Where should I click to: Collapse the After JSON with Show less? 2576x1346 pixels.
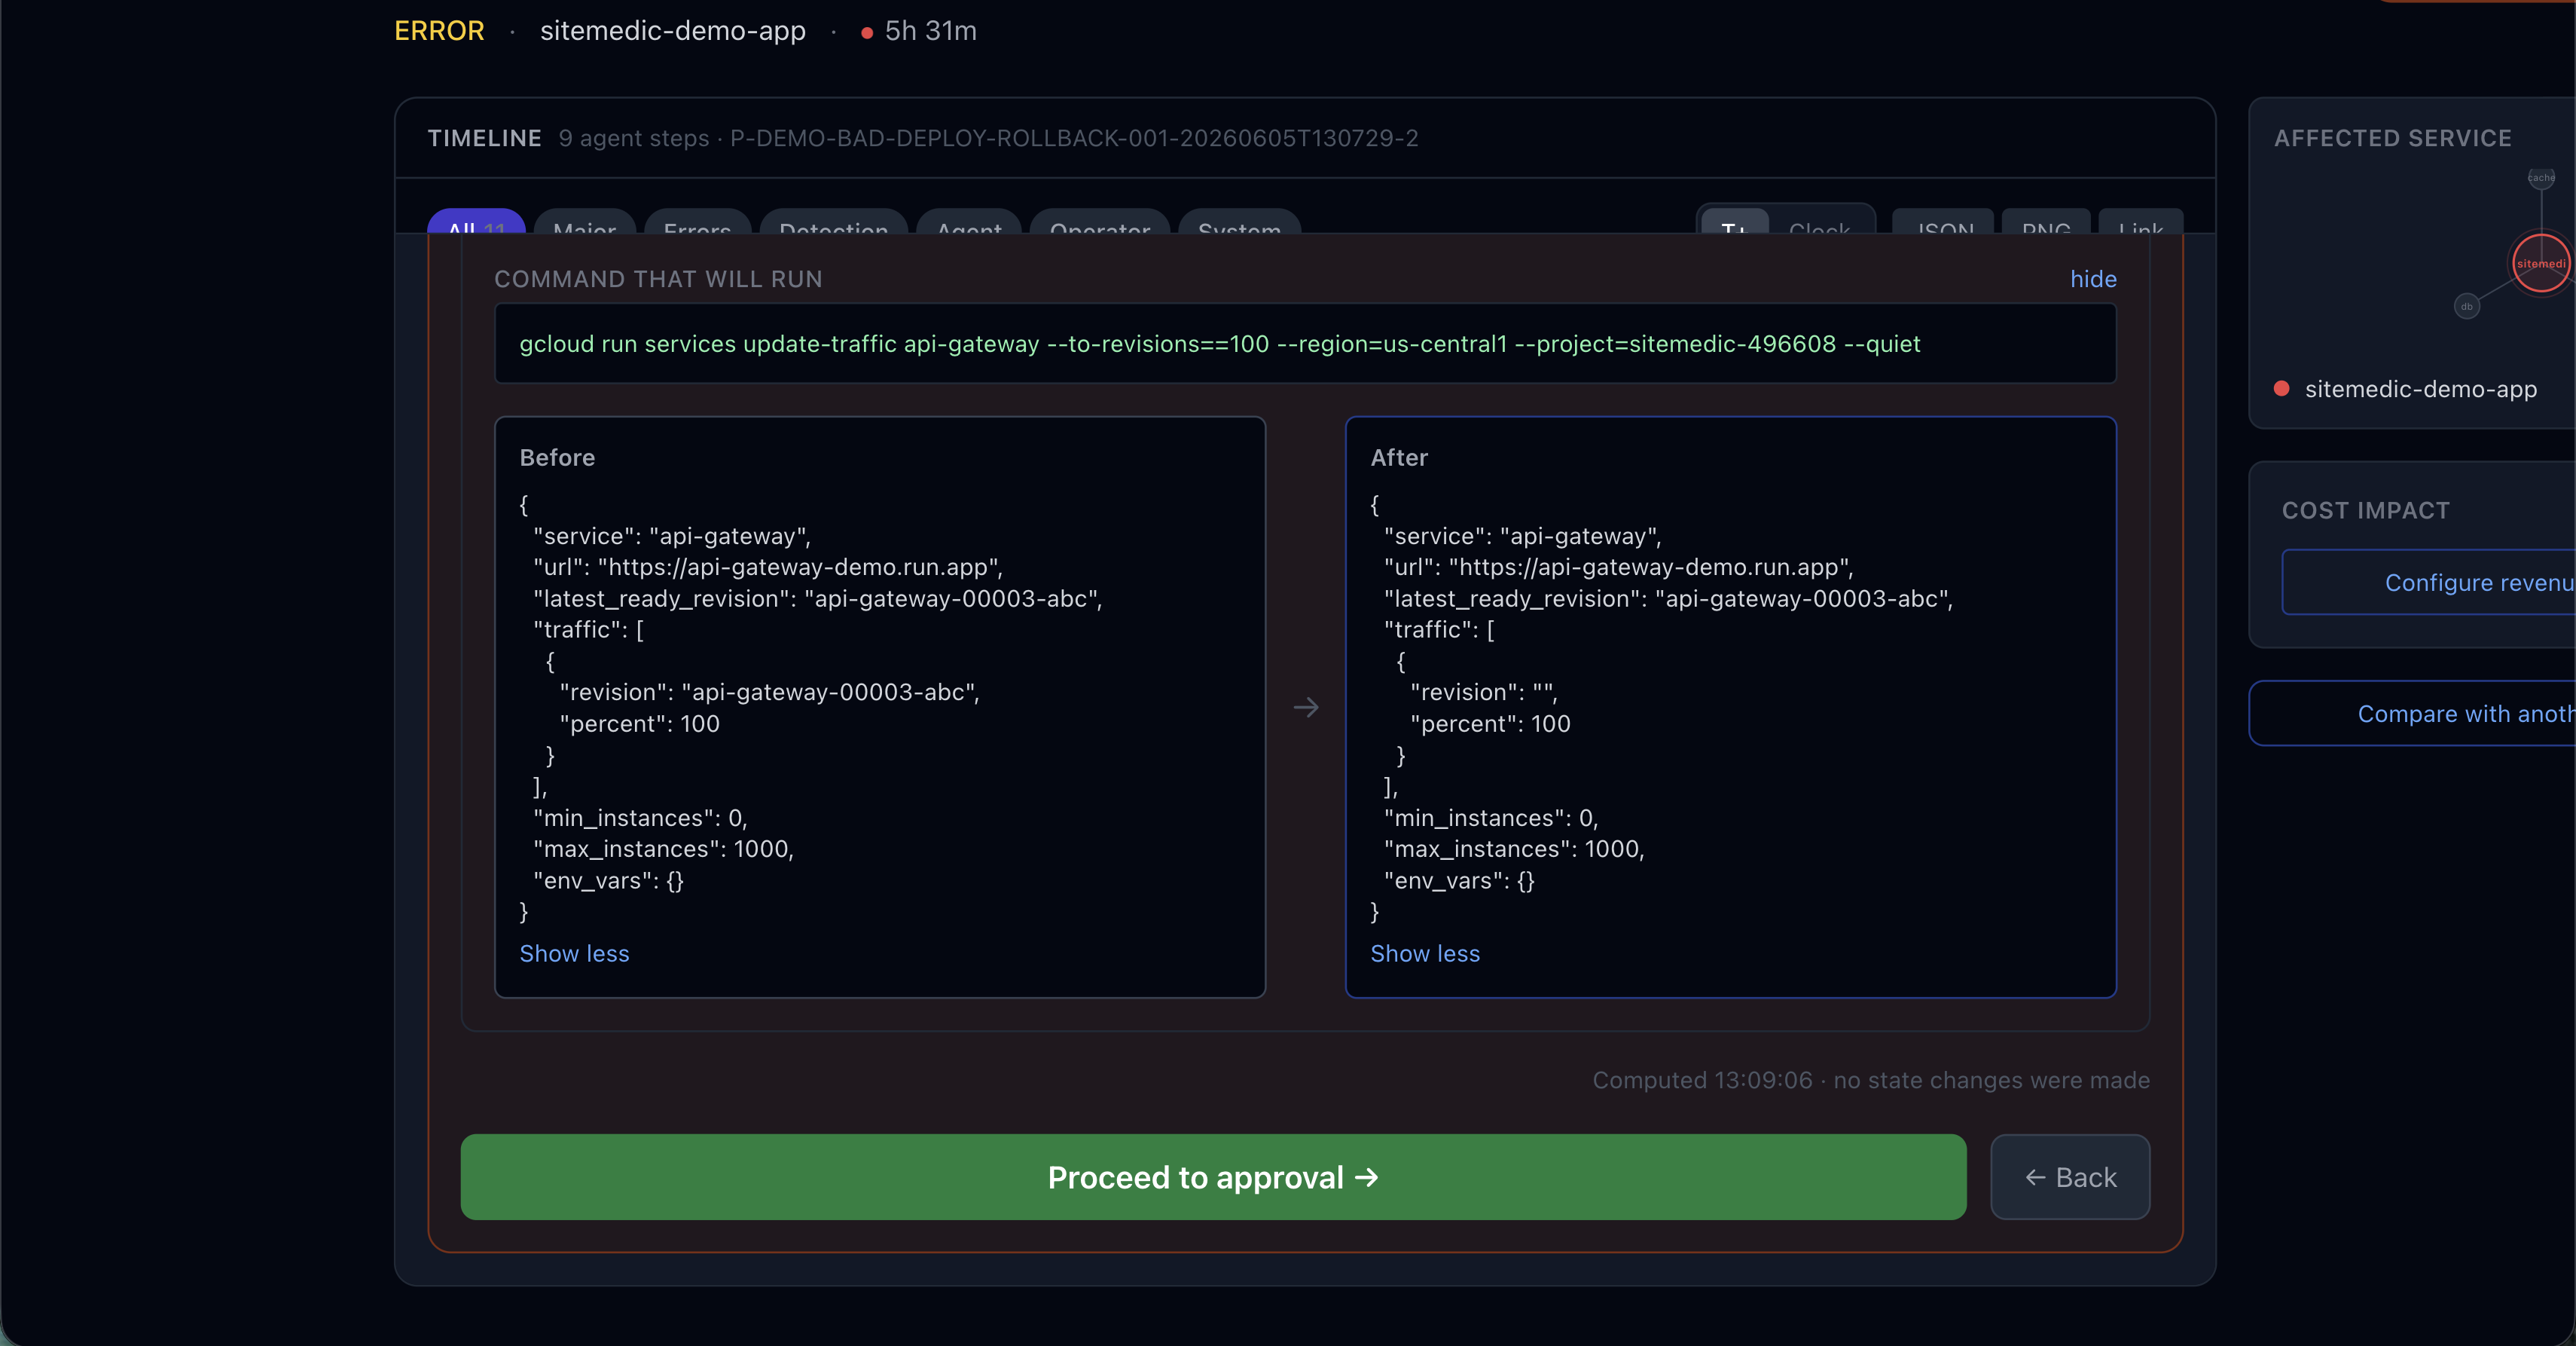(x=1425, y=953)
